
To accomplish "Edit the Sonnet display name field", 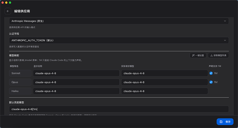I will [x=76, y=73].
